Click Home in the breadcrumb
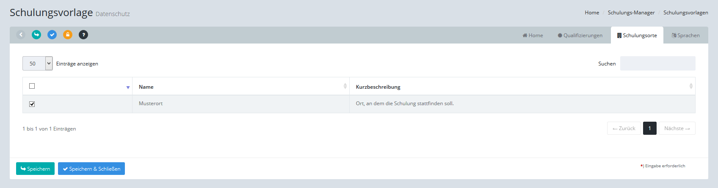718x188 pixels. pos(591,13)
